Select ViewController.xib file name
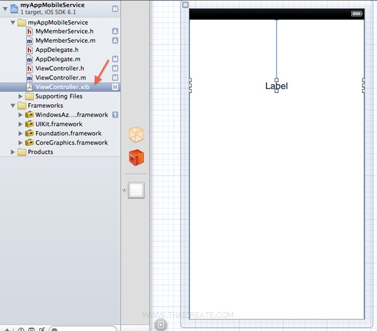 (62, 87)
